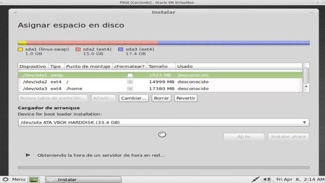The height and width of the screenshot is (183, 325).
Task: Click the 17380 MB size cell
Action: click(161, 89)
